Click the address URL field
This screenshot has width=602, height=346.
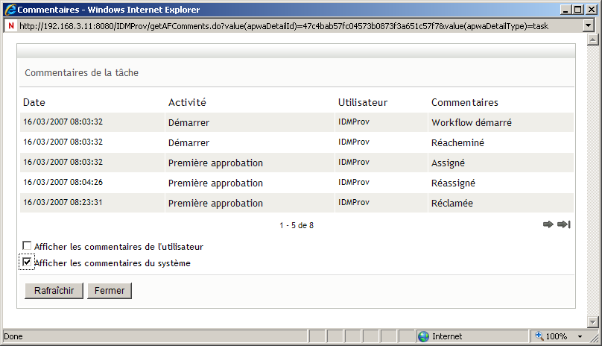(x=298, y=25)
